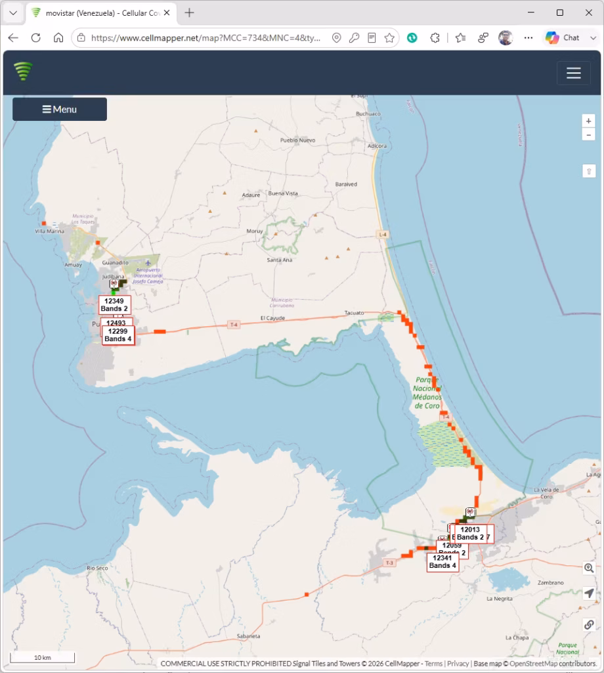This screenshot has height=673, width=604.
Task: Reload the current page
Action: pos(36,37)
